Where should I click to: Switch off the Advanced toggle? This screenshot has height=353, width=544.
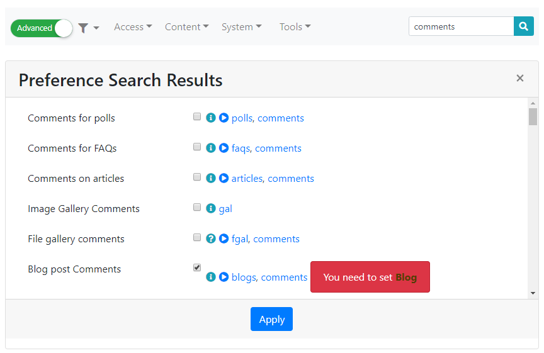click(42, 28)
